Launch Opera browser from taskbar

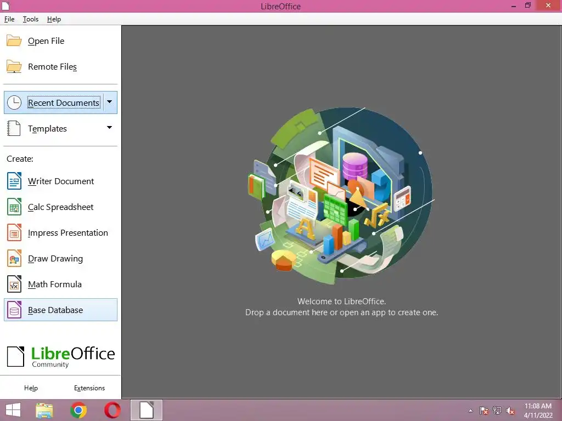(x=113, y=410)
